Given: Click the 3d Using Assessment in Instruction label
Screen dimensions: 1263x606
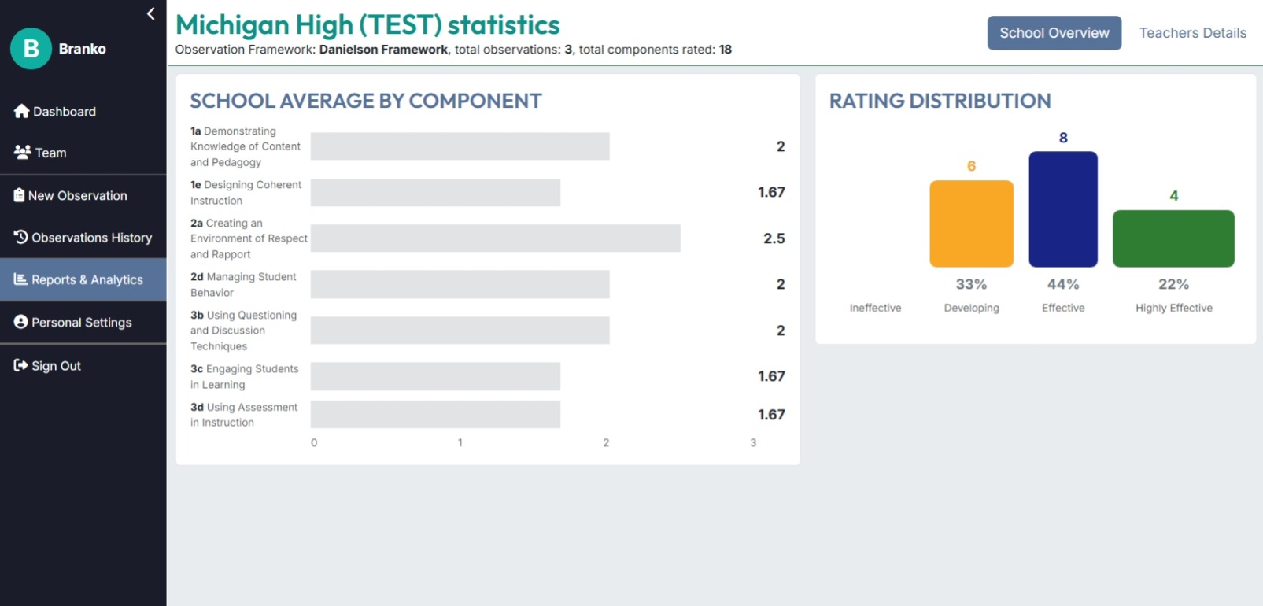Looking at the screenshot, I should click(244, 415).
